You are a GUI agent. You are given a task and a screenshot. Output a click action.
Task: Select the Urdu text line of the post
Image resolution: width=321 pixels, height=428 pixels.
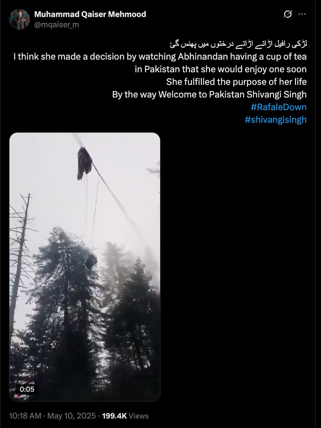point(238,44)
